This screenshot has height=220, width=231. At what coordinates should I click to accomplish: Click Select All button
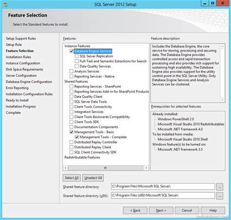pyautogui.click(x=72, y=178)
